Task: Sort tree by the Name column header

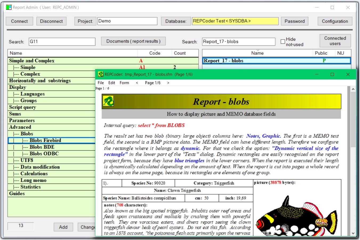Action: [72, 53]
